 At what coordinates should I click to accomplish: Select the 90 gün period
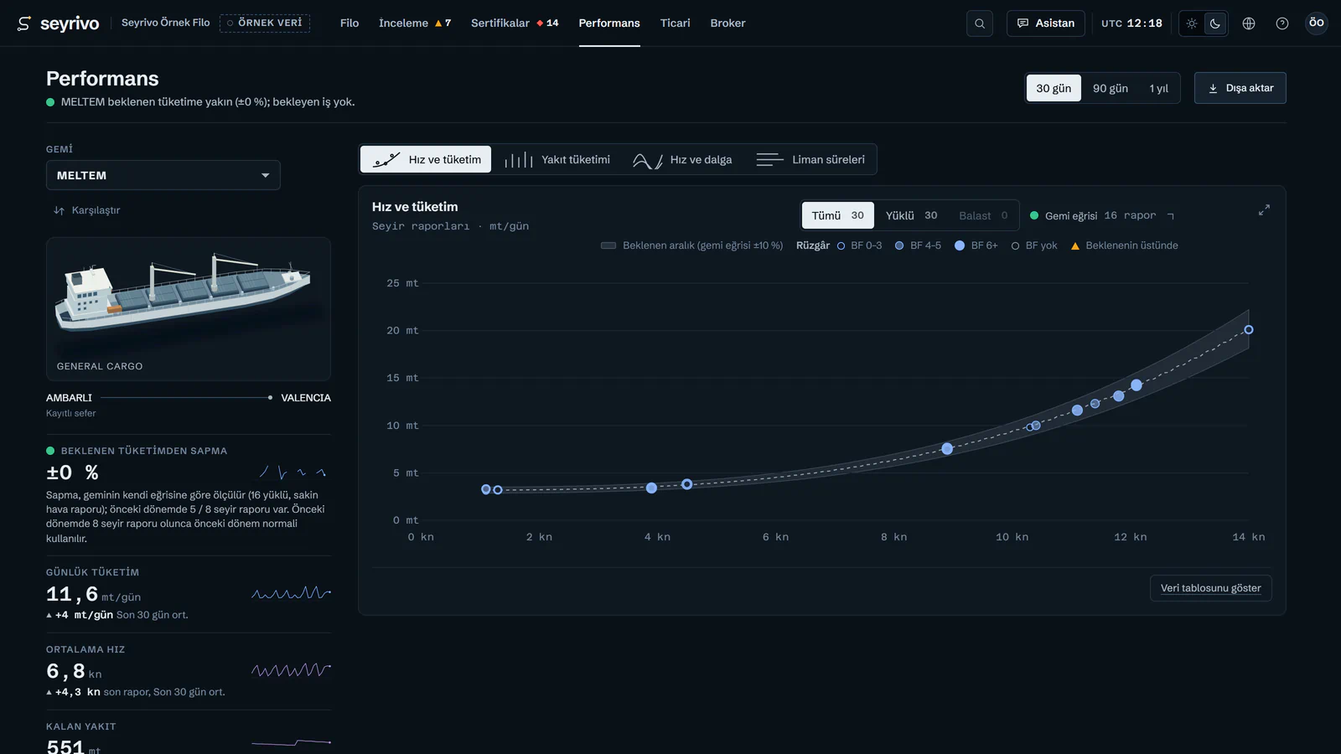pos(1111,88)
